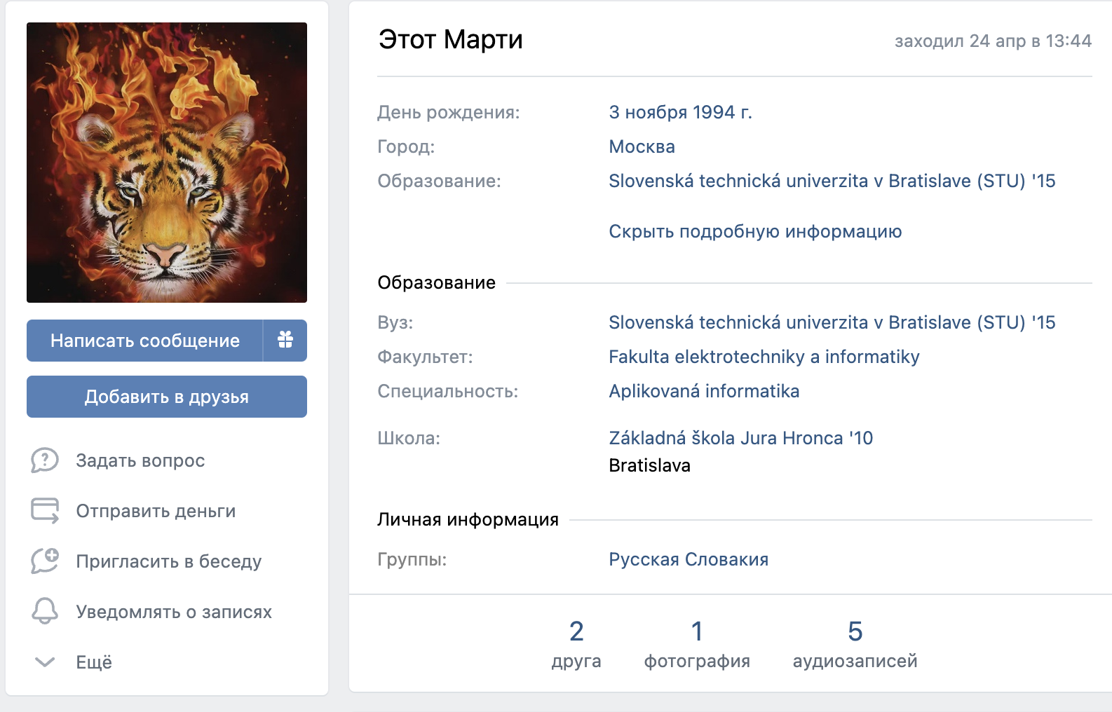Click the birth year 1994 г. link
1112x712 pixels.
(x=722, y=112)
